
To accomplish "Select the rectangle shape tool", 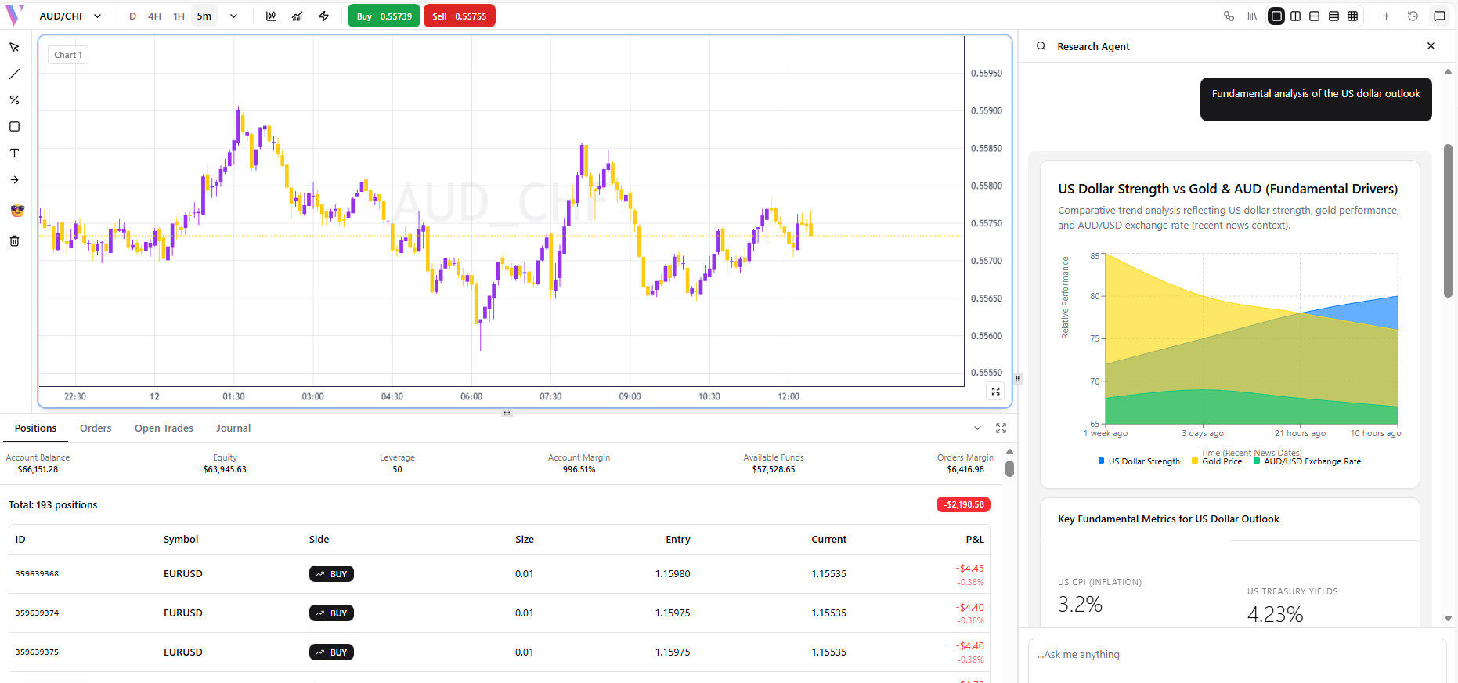I will [14, 127].
